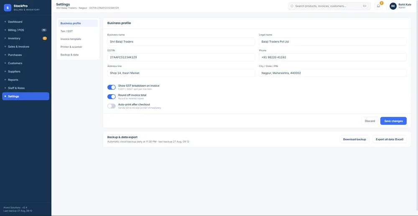This screenshot has height=216, width=418.
Task: Click the Rohit Kale user name
Action: [x=405, y=5]
